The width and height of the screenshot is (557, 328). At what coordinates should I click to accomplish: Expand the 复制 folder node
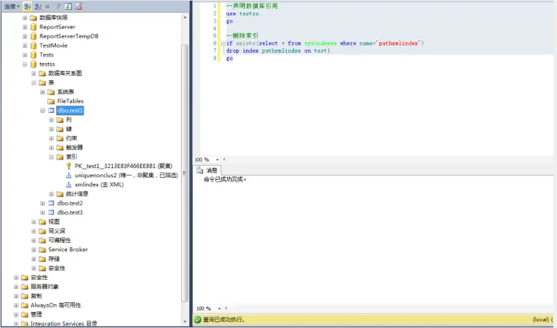click(16, 296)
